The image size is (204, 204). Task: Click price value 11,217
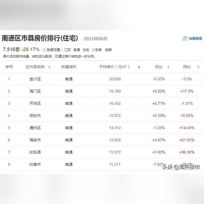point(115,164)
